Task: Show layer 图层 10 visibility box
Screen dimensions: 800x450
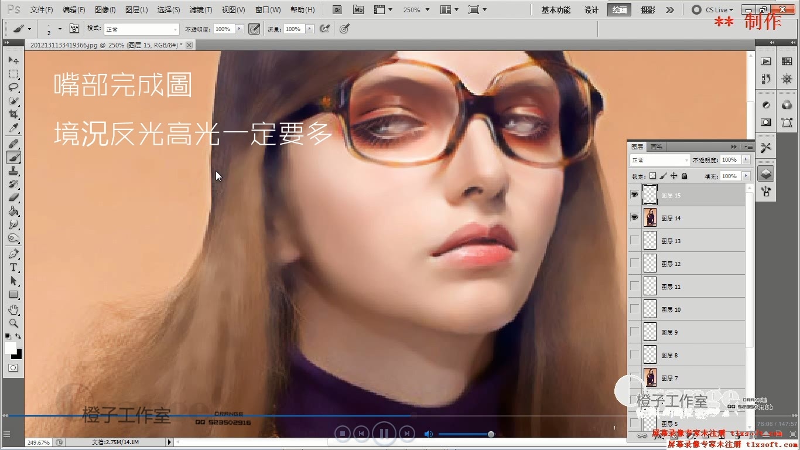Action: tap(634, 309)
